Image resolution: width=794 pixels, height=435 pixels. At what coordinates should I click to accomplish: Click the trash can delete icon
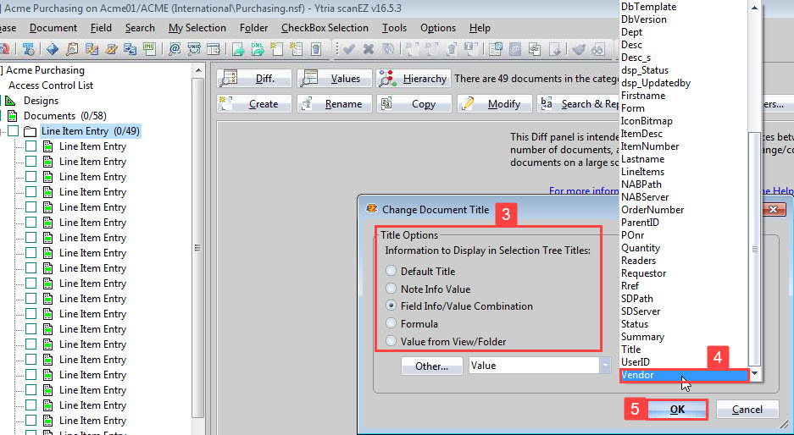(x=315, y=48)
